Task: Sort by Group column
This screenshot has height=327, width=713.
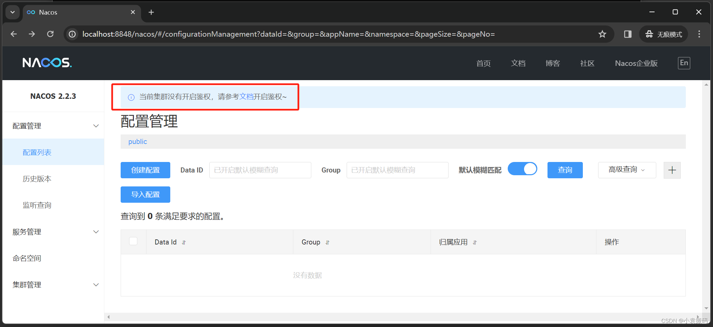Action: (x=328, y=242)
